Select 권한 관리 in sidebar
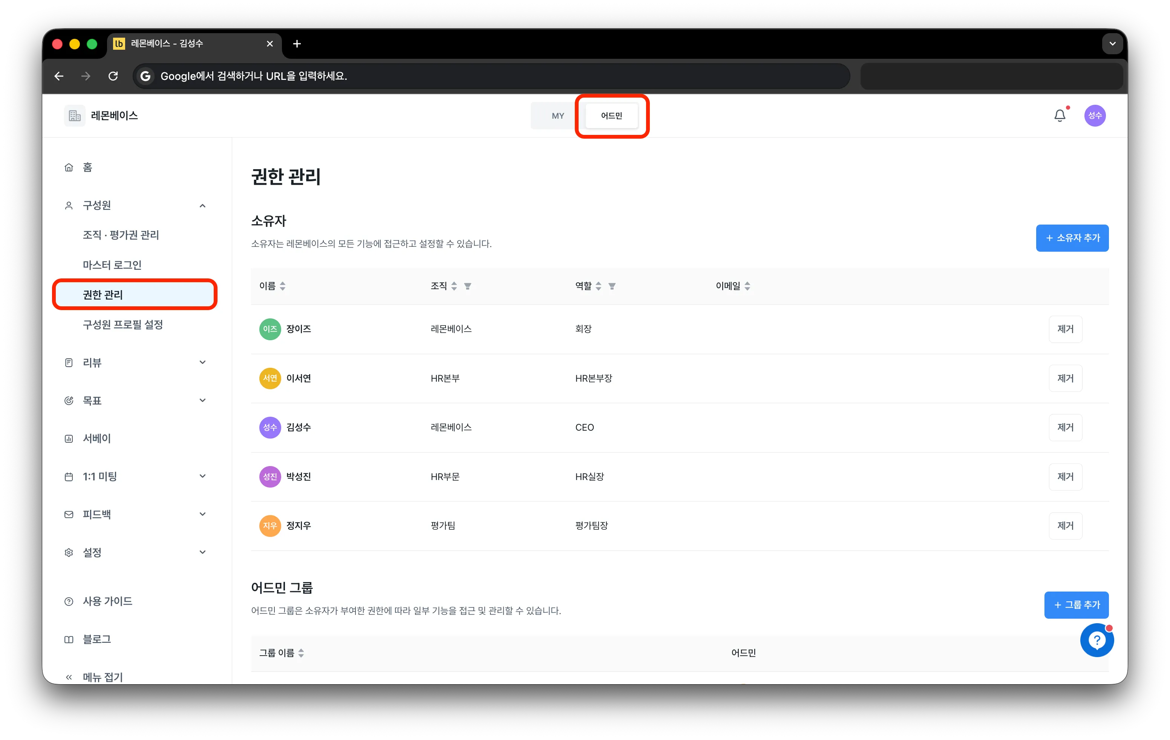The width and height of the screenshot is (1170, 740). point(135,295)
